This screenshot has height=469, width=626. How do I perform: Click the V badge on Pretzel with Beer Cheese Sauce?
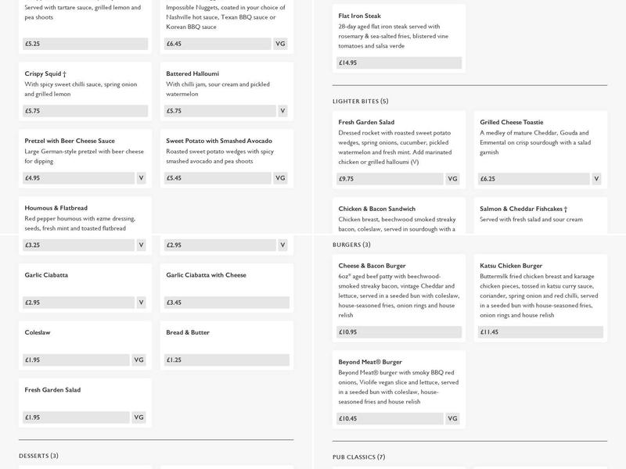(142, 178)
